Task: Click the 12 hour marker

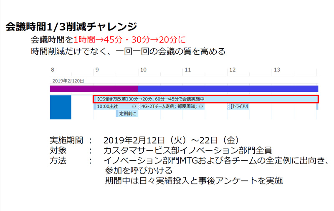Action: click(x=232, y=70)
